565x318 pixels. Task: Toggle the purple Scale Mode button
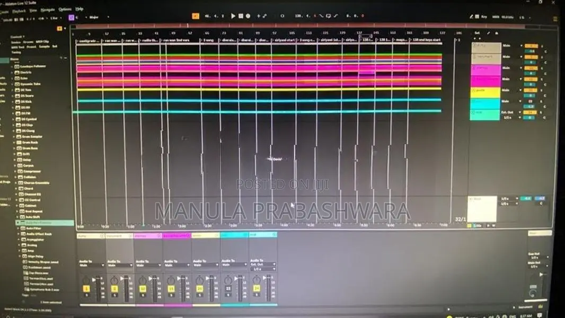pos(72,17)
